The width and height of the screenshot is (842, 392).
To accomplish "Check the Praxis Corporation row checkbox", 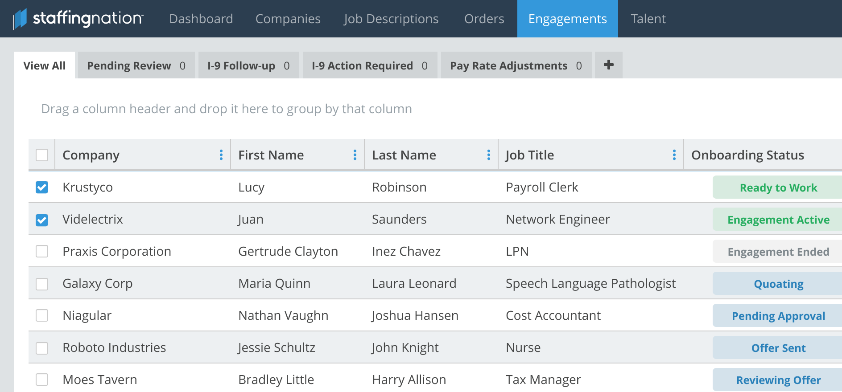I will click(42, 251).
